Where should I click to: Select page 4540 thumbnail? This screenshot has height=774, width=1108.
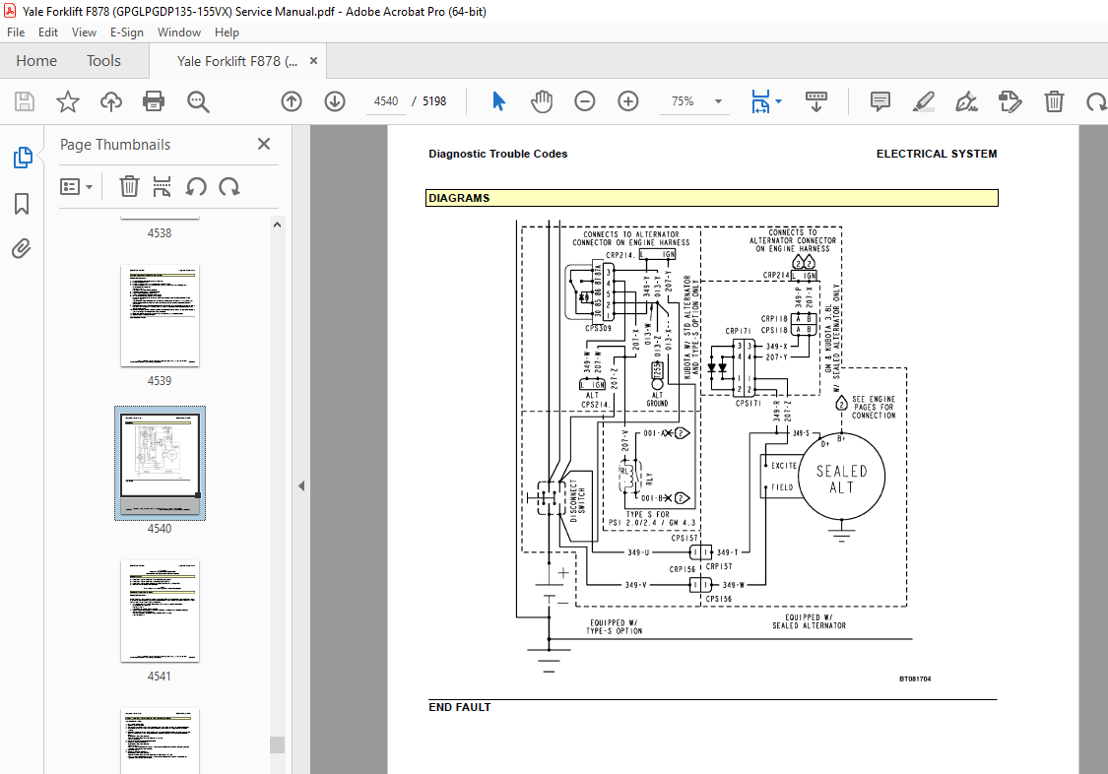click(x=160, y=463)
